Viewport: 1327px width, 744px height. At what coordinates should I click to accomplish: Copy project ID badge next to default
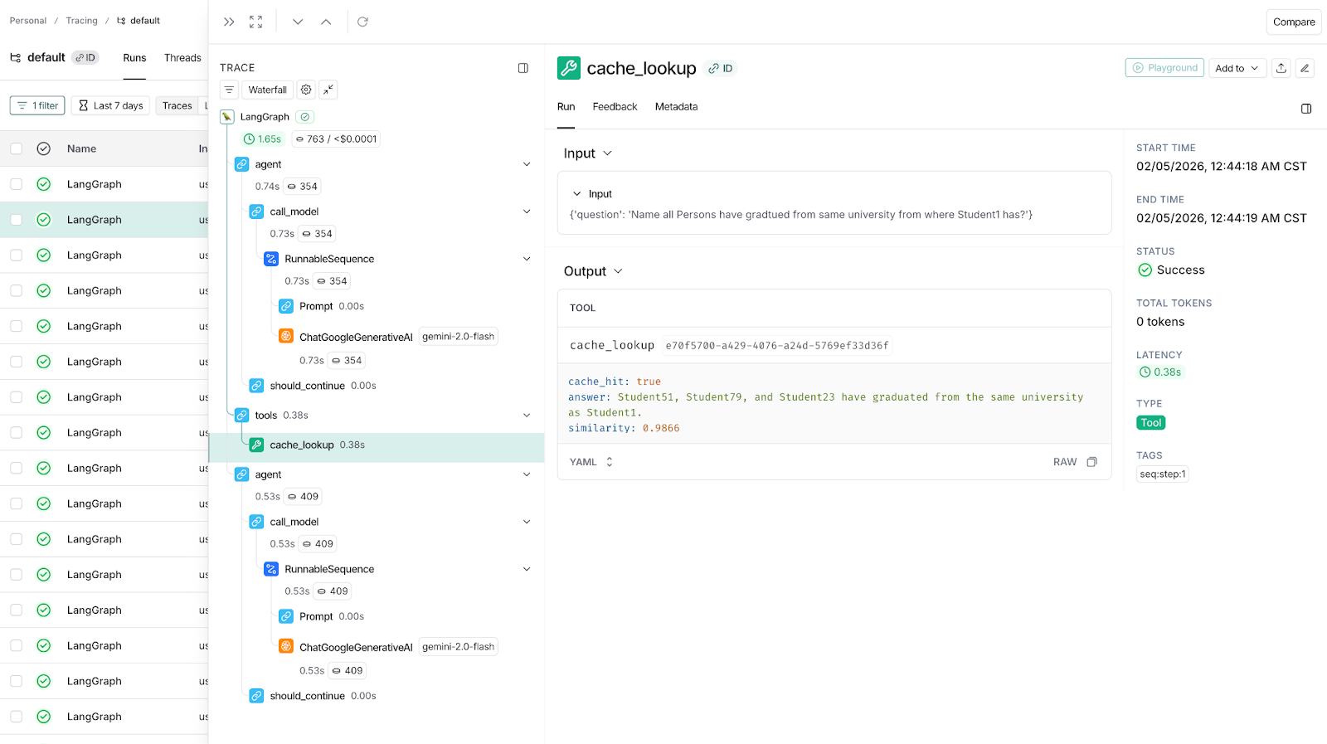point(85,58)
